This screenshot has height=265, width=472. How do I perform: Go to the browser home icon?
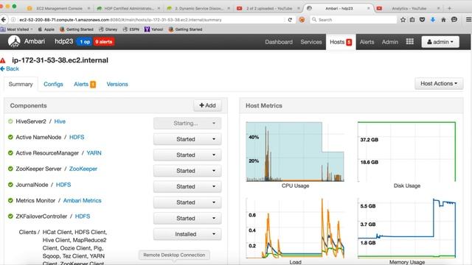tap(443, 20)
